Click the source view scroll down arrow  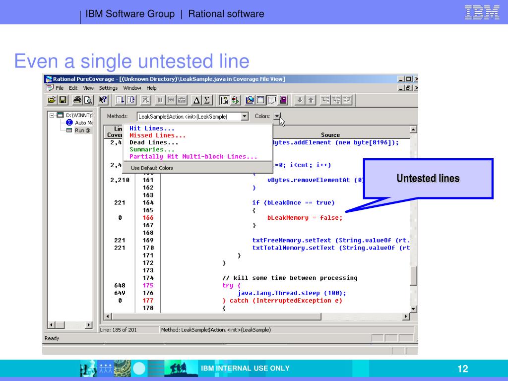[413, 309]
